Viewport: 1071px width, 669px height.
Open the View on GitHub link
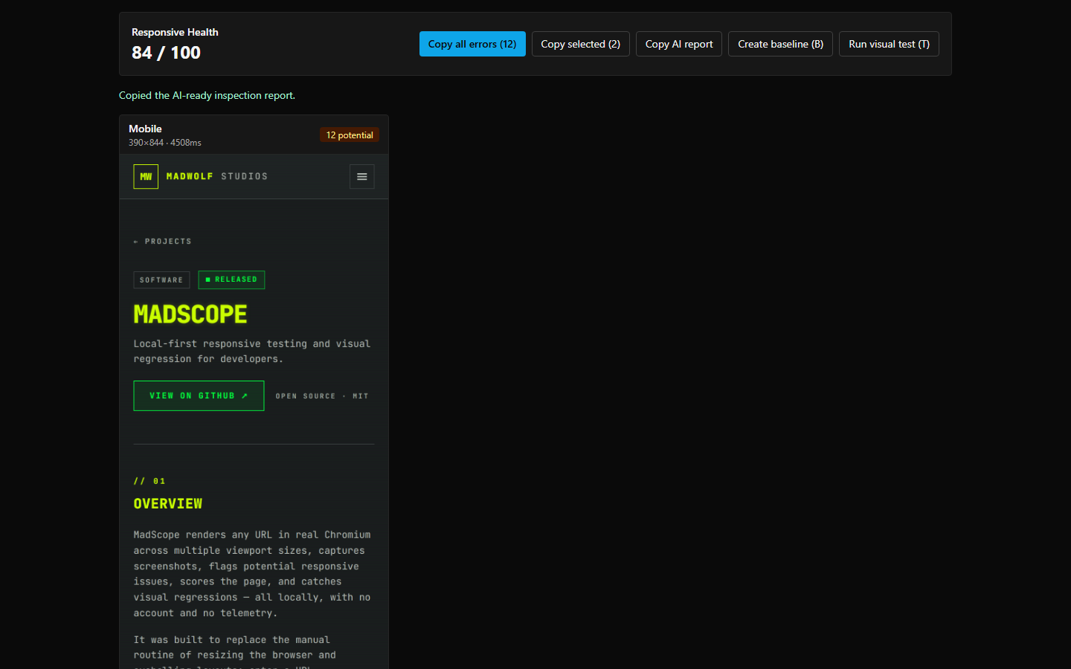199,395
